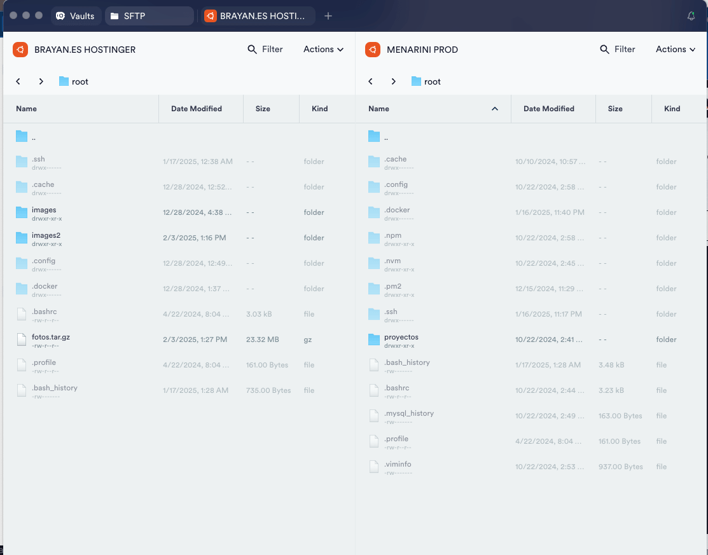The height and width of the screenshot is (555, 708).
Task: Select the images2 folder icon
Action: pyautogui.click(x=22, y=237)
